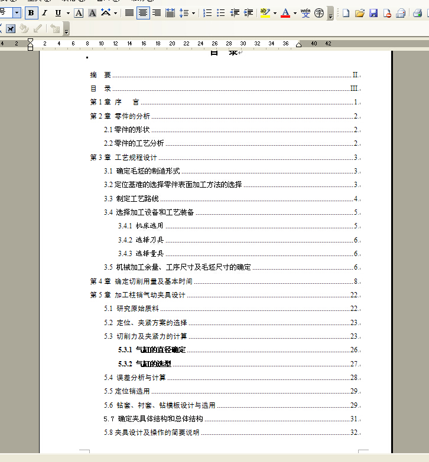The width and height of the screenshot is (429, 462).
Task: Click the entry 5.8 夹具设计及操作的简要说明
Action: tap(152, 432)
